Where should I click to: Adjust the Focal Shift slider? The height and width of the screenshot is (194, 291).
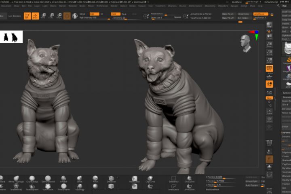pos(166,14)
